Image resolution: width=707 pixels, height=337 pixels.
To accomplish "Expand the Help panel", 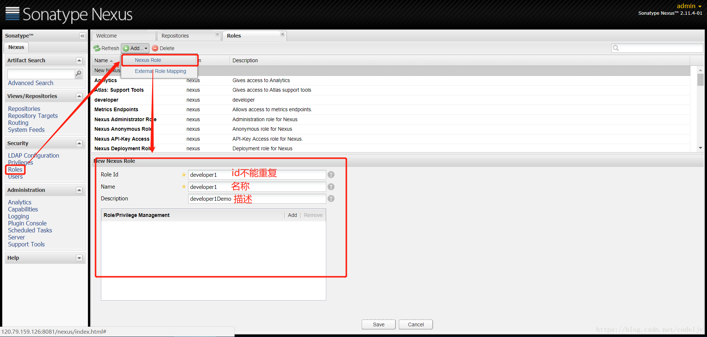I will 79,258.
